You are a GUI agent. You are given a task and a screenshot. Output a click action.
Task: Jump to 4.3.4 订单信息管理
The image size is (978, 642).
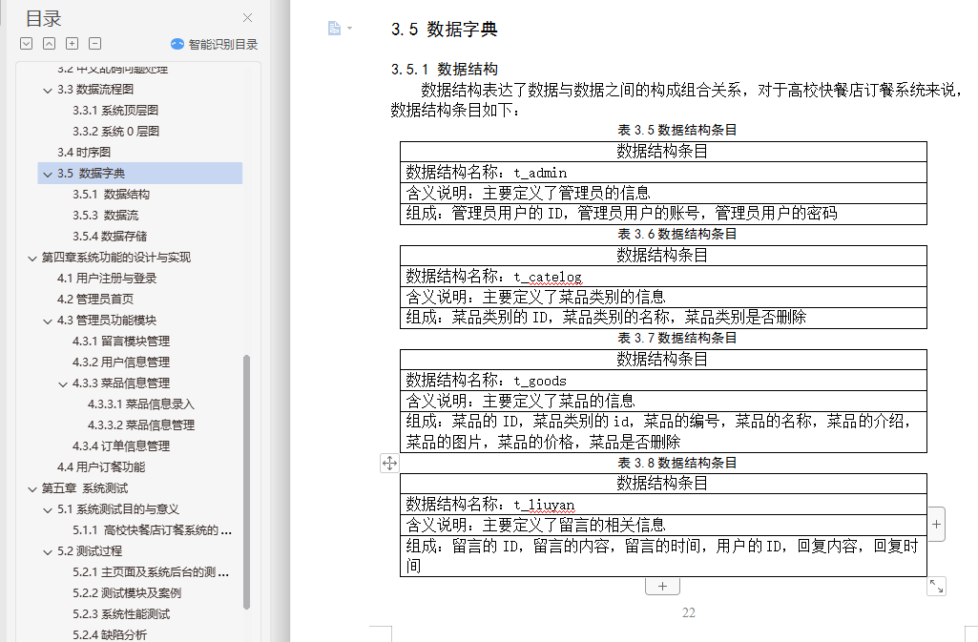[x=121, y=446]
